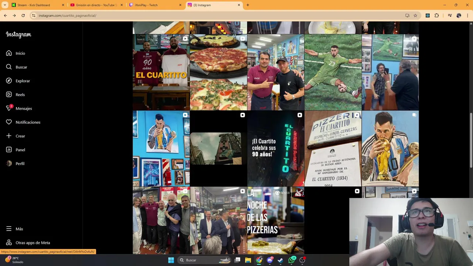Open Chrome three-dot menu
473x266 pixels.
pyautogui.click(x=468, y=16)
